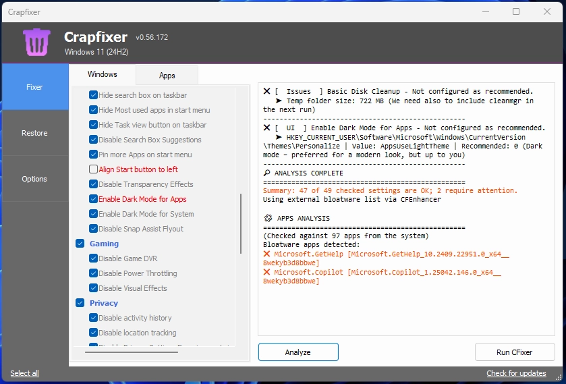
Task: Toggle Disable Snap Assist Flyout checkbox
Action: 93,228
